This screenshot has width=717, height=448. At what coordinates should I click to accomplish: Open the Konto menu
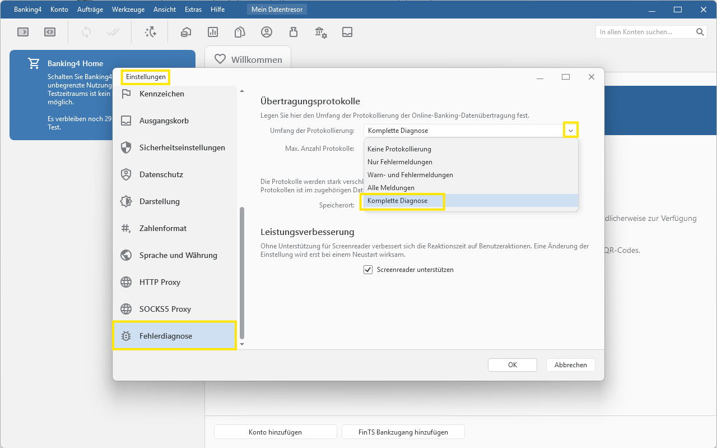pos(59,10)
